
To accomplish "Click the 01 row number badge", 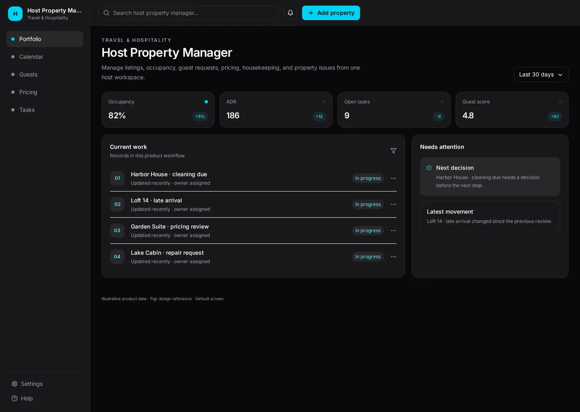I will coord(117,178).
